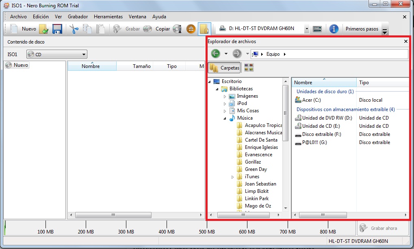414x249 pixels.
Task: Open an existing compilation with the folder icon
Action: [44, 29]
